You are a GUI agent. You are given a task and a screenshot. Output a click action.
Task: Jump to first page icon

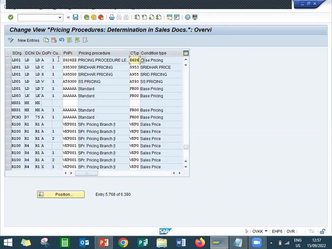click(x=137, y=17)
